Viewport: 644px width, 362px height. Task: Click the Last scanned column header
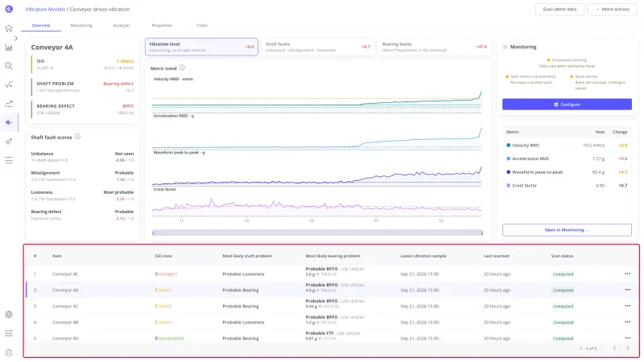click(496, 256)
